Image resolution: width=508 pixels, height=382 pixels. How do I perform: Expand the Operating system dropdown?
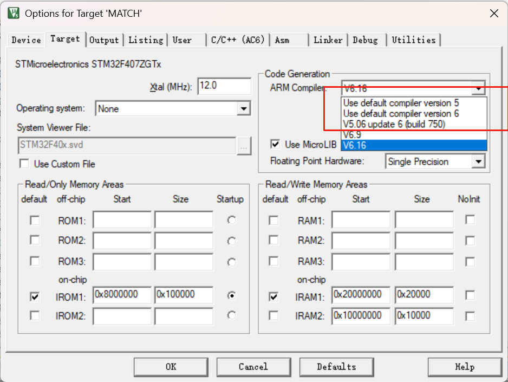[x=244, y=108]
